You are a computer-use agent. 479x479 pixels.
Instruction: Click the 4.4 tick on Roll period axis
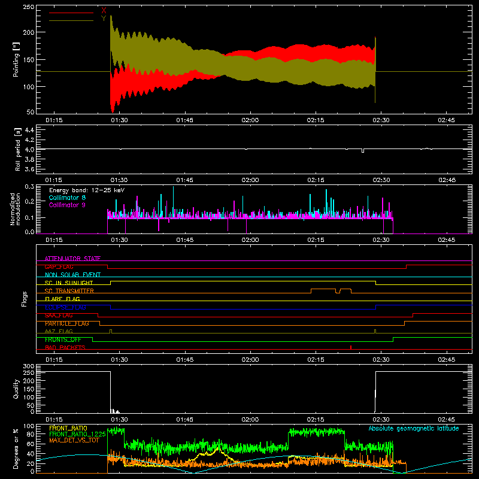(x=29, y=130)
